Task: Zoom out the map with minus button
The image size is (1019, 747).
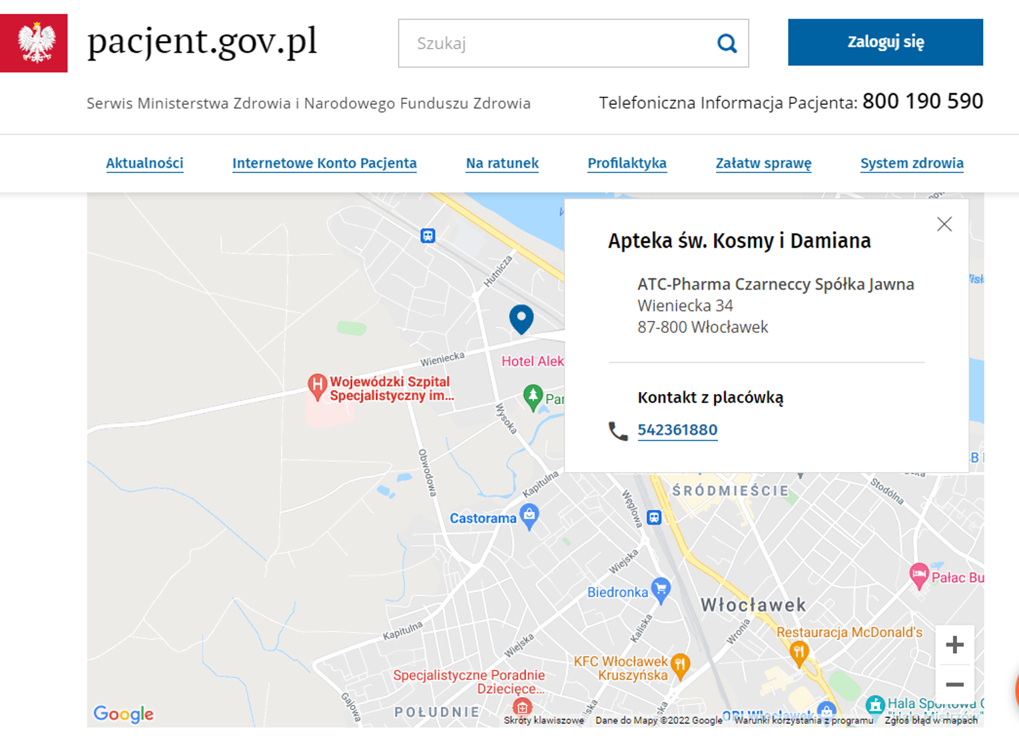Action: click(955, 684)
